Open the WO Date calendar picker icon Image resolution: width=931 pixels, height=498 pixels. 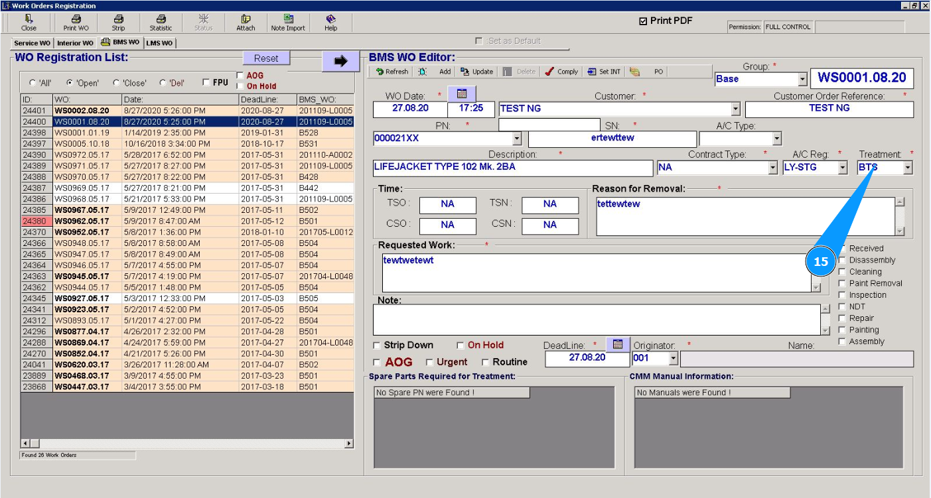462,92
